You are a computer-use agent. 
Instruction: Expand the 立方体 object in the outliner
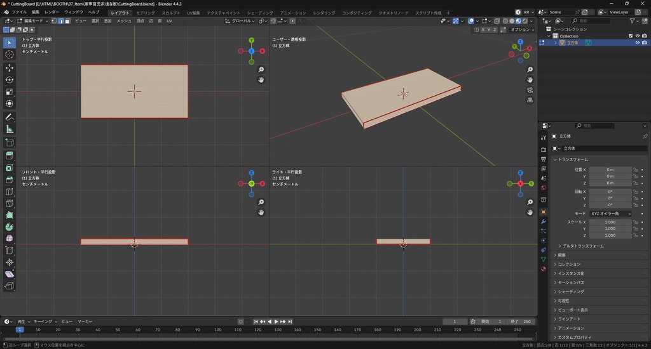click(x=556, y=43)
